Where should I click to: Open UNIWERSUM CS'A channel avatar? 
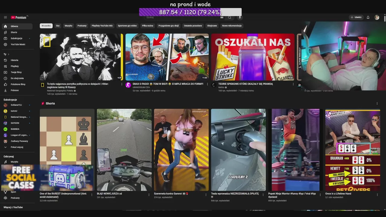tap(128, 85)
